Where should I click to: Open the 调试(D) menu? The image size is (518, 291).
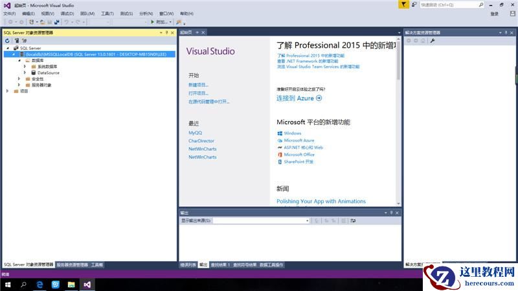click(67, 14)
